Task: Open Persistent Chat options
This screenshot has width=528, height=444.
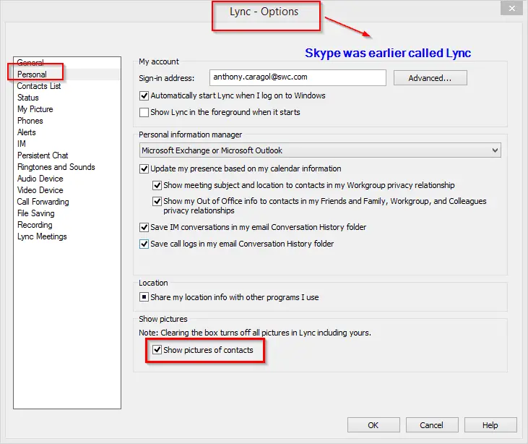Action: tap(43, 155)
